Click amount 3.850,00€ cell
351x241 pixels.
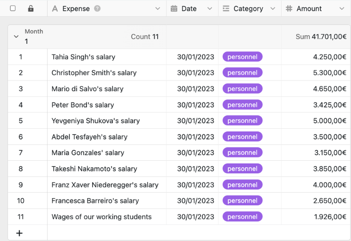coord(316,169)
